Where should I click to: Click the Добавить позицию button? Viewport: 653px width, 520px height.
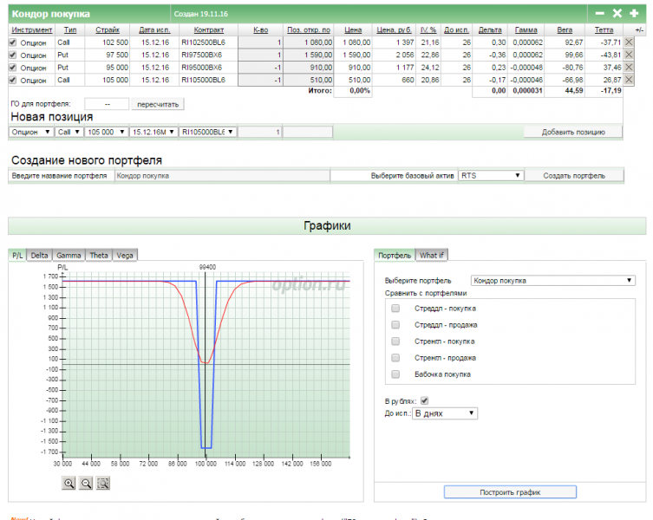tap(572, 132)
